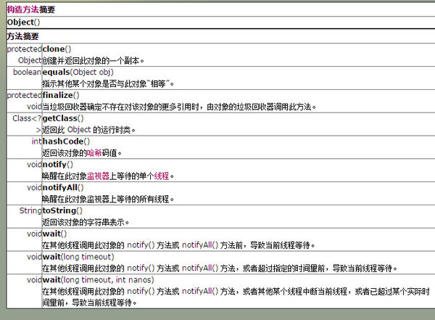Click protected modifier beside clone()

[24, 49]
